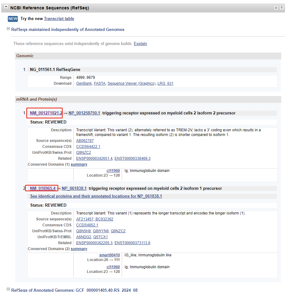290x292 pixels.
Task: Collapse RefSeqs of Annotated Genomes GCF section
Action: pyautogui.click(x=8, y=289)
